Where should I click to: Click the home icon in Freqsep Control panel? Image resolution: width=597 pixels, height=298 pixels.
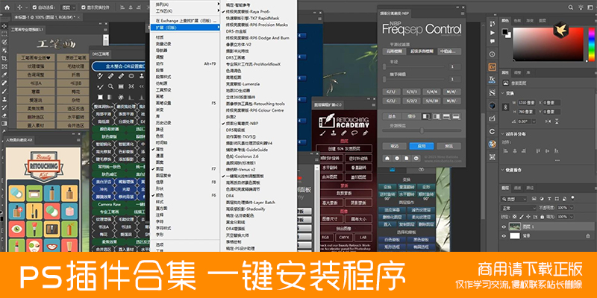click(x=389, y=159)
